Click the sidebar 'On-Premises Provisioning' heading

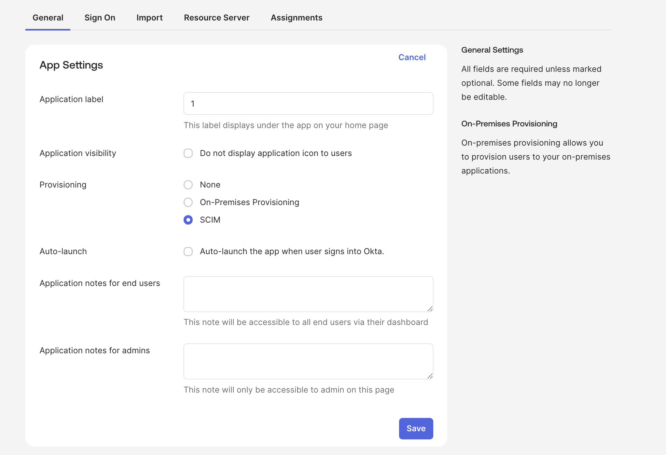pyautogui.click(x=509, y=123)
